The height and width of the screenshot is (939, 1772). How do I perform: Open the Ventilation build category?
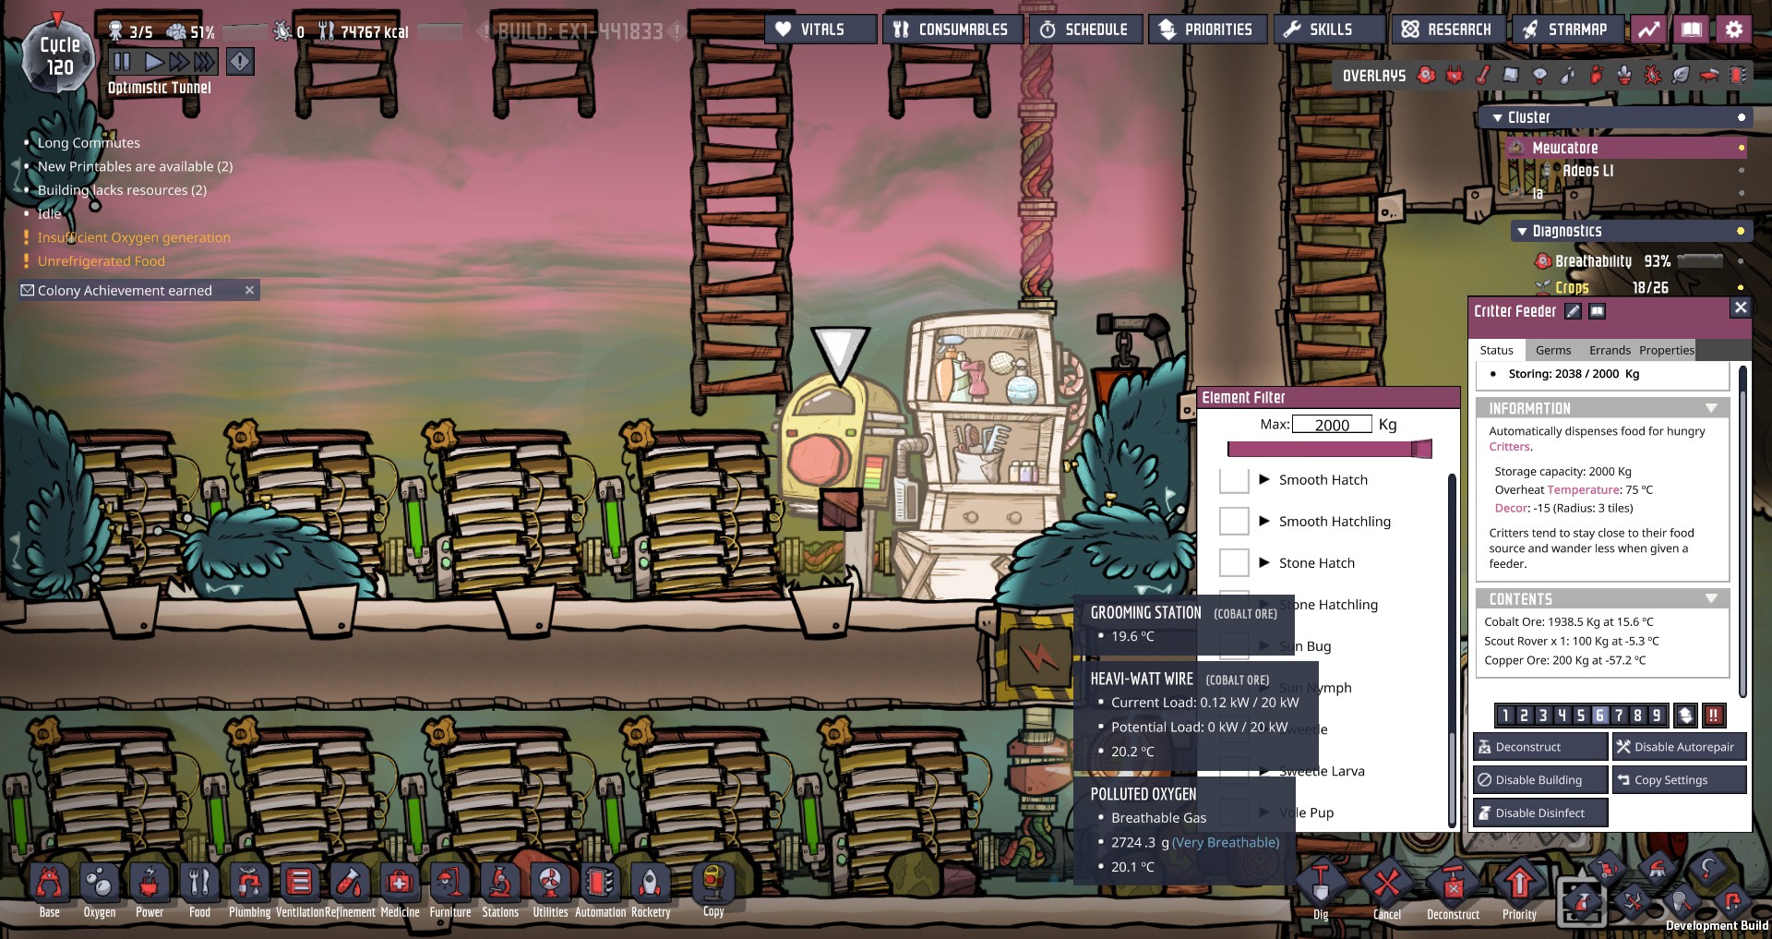pyautogui.click(x=300, y=890)
